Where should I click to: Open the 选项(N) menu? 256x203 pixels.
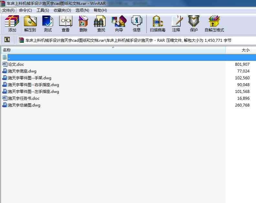coord(82,10)
